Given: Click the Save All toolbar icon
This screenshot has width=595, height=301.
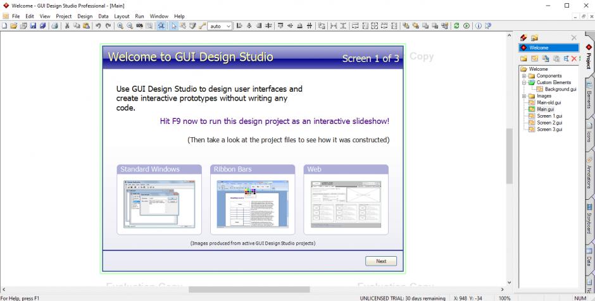Looking at the screenshot, I should coord(43,26).
